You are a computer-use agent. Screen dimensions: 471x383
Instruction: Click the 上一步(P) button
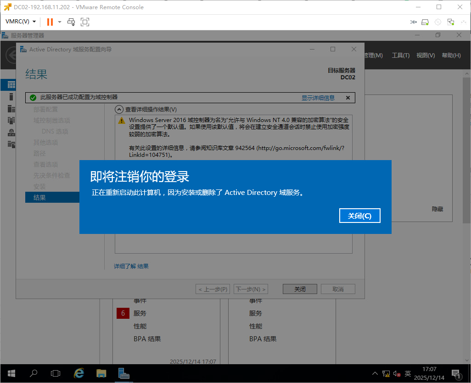click(x=213, y=289)
